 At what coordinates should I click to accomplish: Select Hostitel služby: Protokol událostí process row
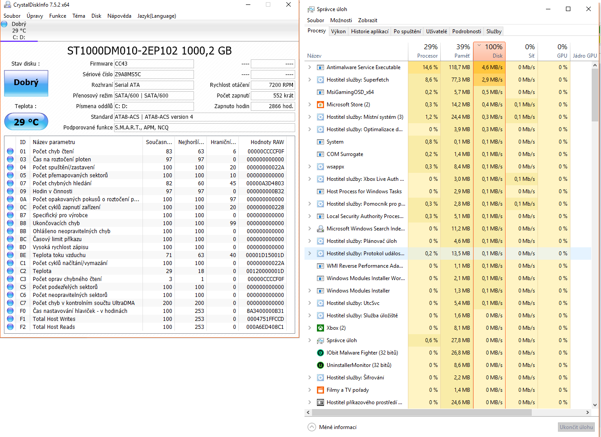(448, 254)
